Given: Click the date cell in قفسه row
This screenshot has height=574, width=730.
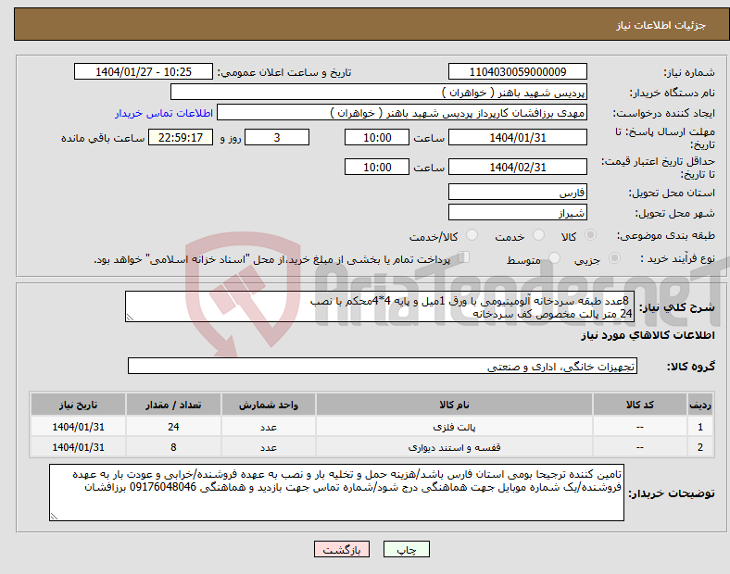Looking at the screenshot, I should tap(78, 447).
